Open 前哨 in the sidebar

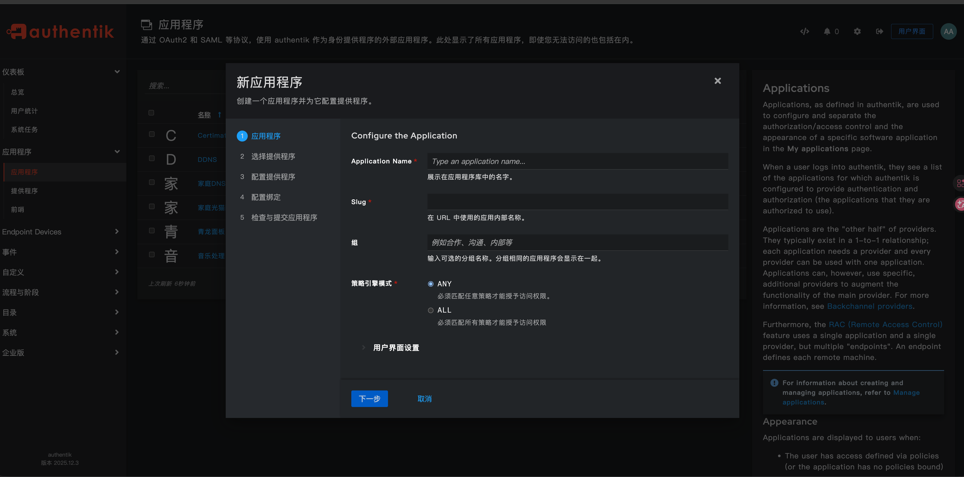18,210
